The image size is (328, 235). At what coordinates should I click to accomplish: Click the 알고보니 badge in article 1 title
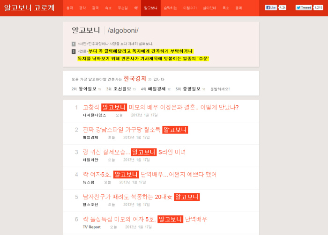(x=114, y=107)
